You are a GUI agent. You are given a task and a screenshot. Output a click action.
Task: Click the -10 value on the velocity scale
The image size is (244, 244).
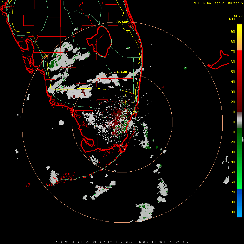[x=232, y=132]
